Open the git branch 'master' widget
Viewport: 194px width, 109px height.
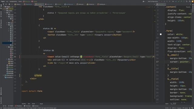pyautogui.click(x=185, y=108)
